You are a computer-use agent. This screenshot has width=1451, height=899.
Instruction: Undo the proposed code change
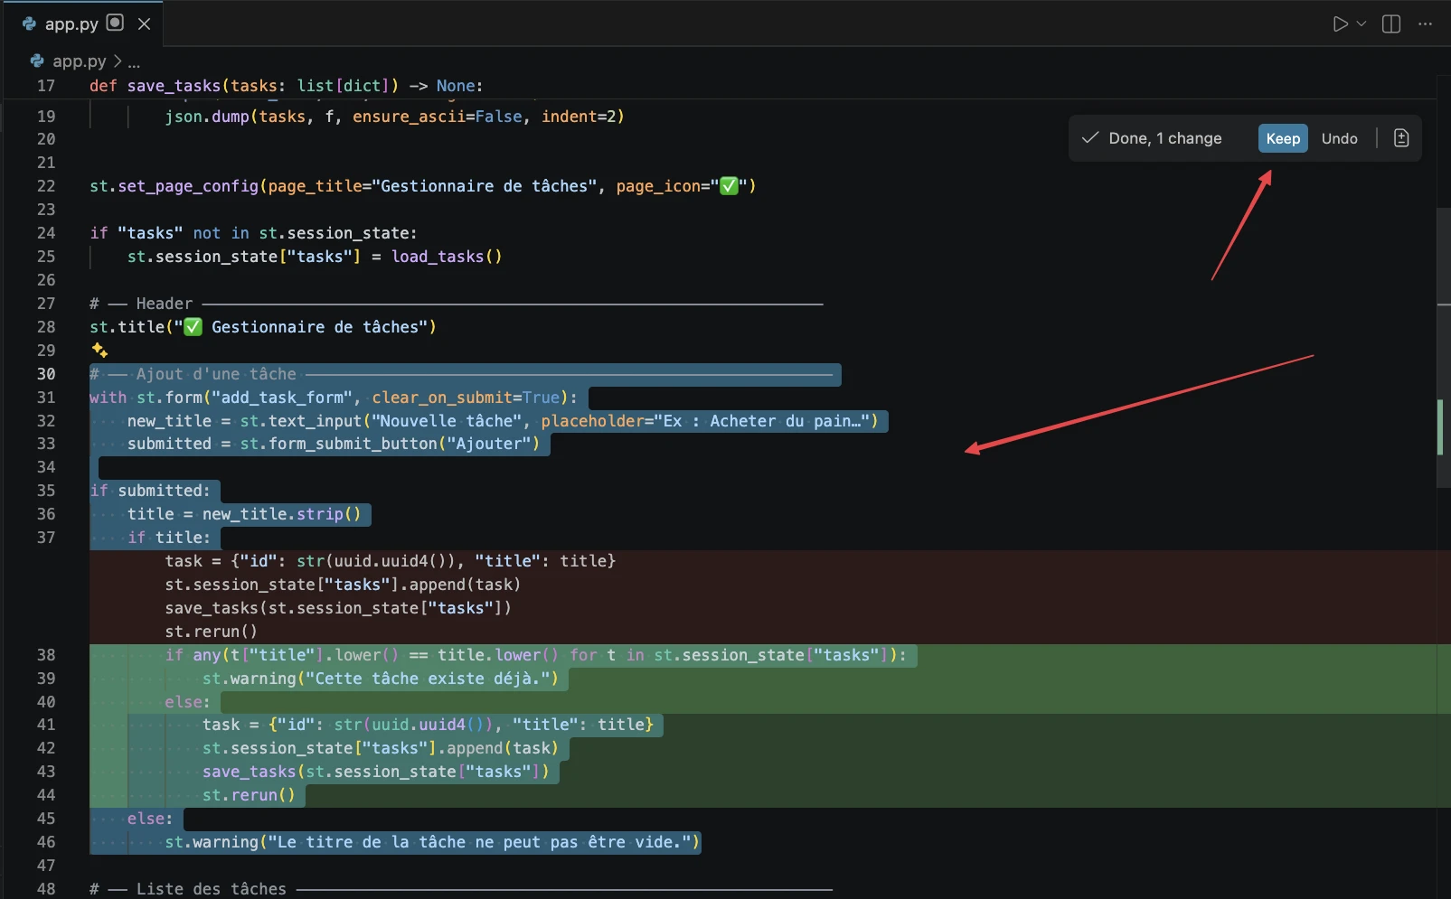(1339, 138)
